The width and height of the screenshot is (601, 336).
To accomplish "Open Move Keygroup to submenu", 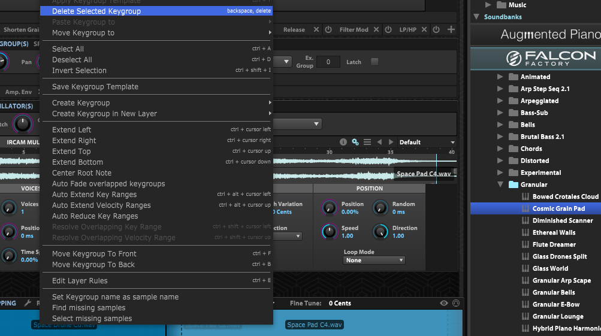I will coord(156,33).
